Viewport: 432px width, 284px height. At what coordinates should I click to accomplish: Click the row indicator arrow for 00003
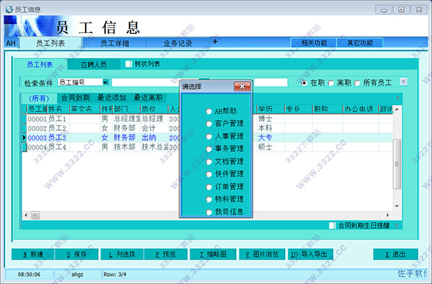(x=24, y=137)
